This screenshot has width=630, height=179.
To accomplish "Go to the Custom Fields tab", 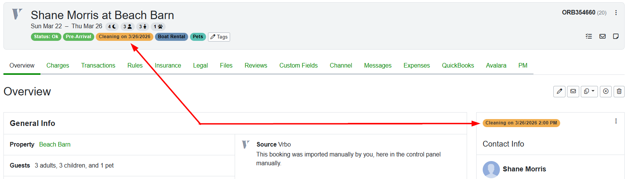I will [298, 65].
